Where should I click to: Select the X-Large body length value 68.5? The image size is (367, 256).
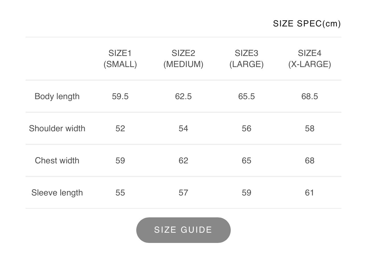coord(310,96)
